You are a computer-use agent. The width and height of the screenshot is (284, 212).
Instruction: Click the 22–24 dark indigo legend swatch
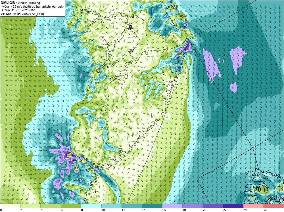coord(233,206)
